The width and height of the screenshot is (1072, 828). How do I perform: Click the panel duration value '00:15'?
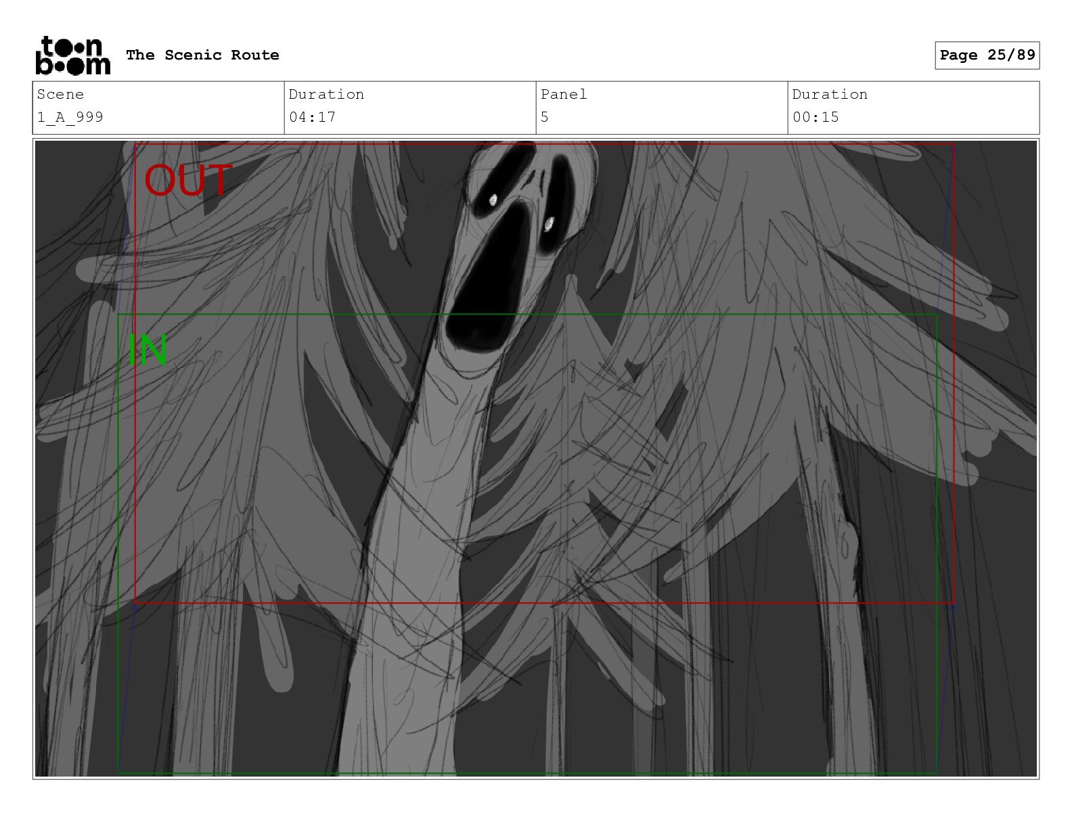(816, 117)
